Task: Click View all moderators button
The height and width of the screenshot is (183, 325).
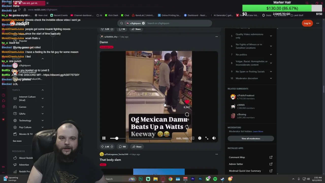Action: 251,139
